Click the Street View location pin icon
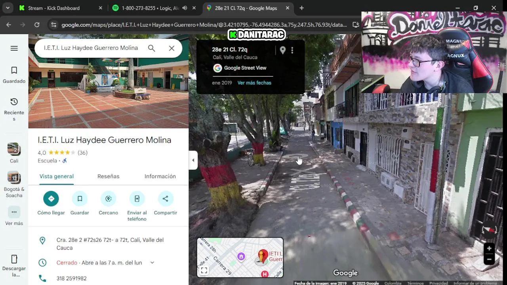The image size is (507, 285). tap(283, 50)
